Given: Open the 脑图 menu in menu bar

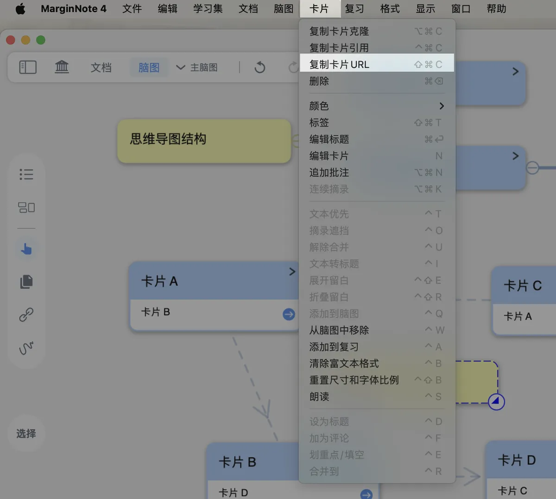Looking at the screenshot, I should point(284,9).
